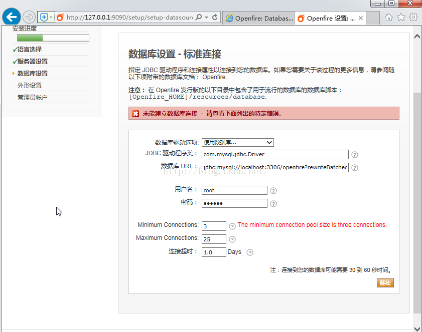Viewport: 422px width, 332px height.
Task: Open favorites with the star icon
Action: click(401, 17)
